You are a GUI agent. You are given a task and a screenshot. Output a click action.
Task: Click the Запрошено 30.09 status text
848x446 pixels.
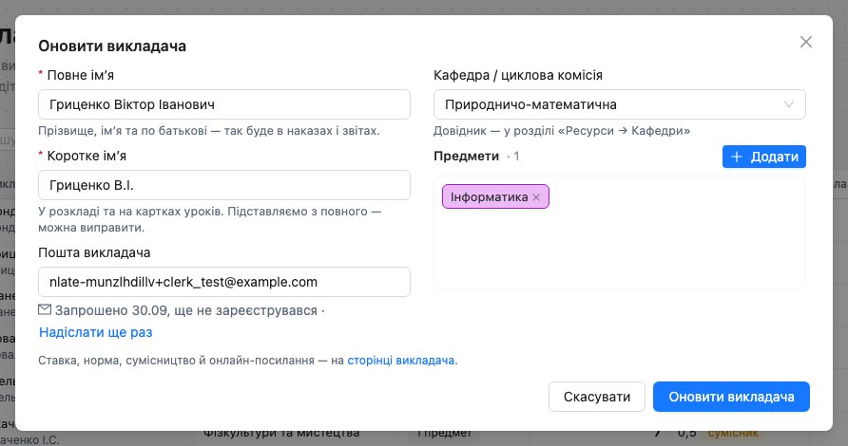[186, 310]
